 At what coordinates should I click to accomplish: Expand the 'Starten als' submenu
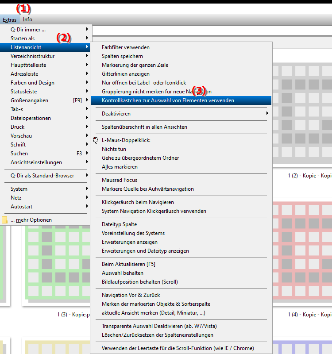(45, 38)
